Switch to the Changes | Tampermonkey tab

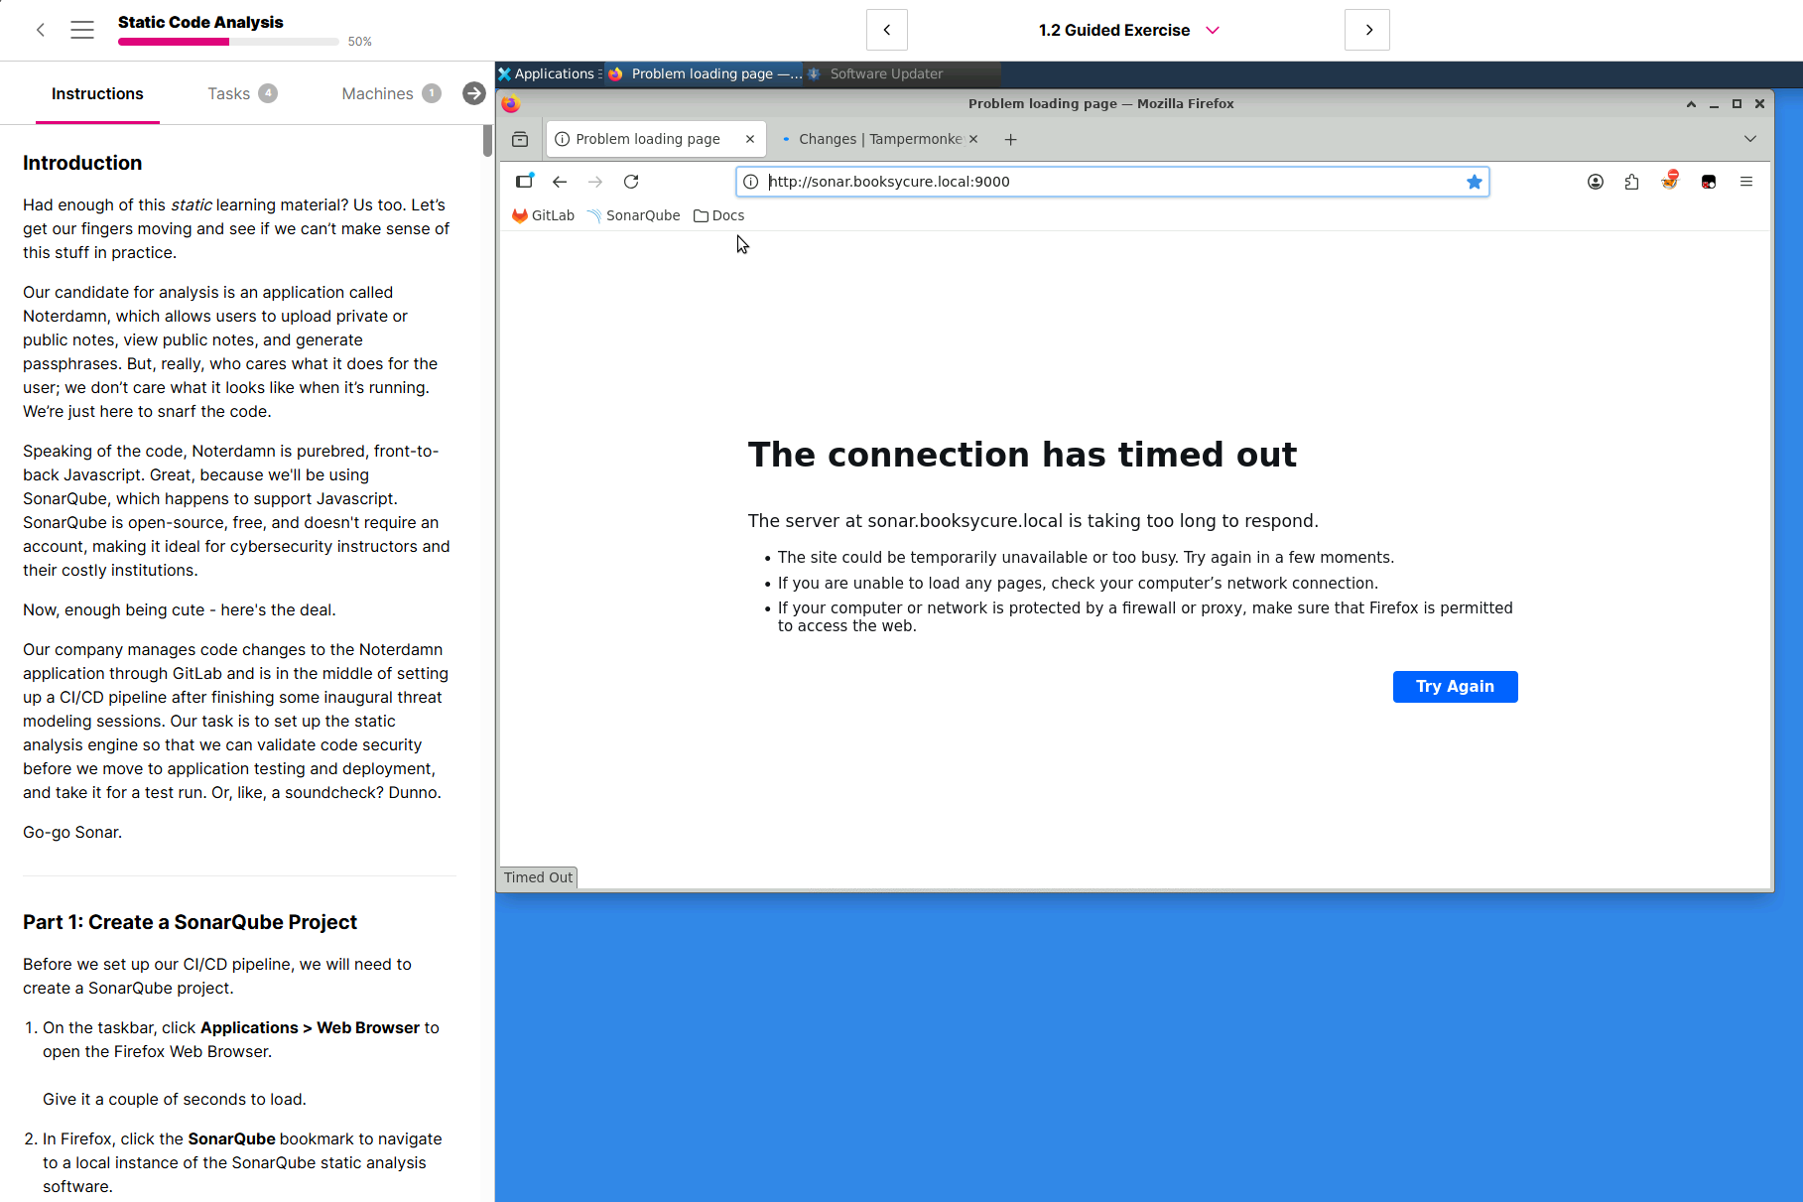879,139
